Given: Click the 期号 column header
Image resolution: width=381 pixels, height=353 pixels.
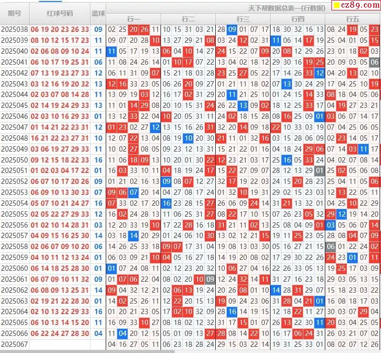Looking at the screenshot, I should (15, 13).
